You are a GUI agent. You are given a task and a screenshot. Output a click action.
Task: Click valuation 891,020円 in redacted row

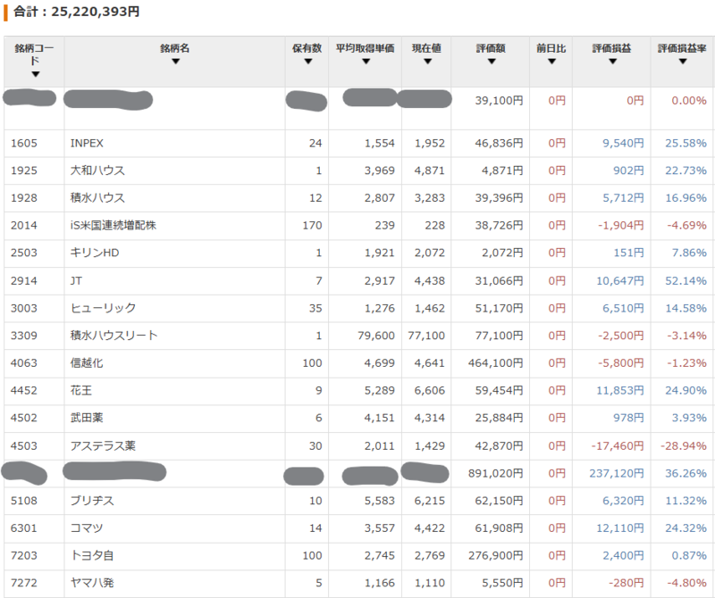pyautogui.click(x=495, y=473)
